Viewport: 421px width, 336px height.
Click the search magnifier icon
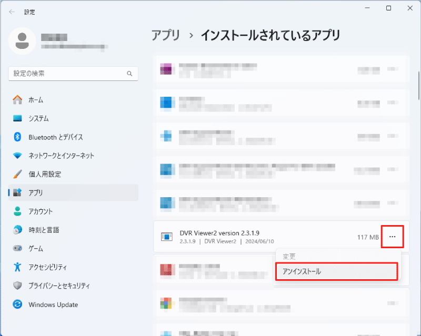pyautogui.click(x=129, y=74)
